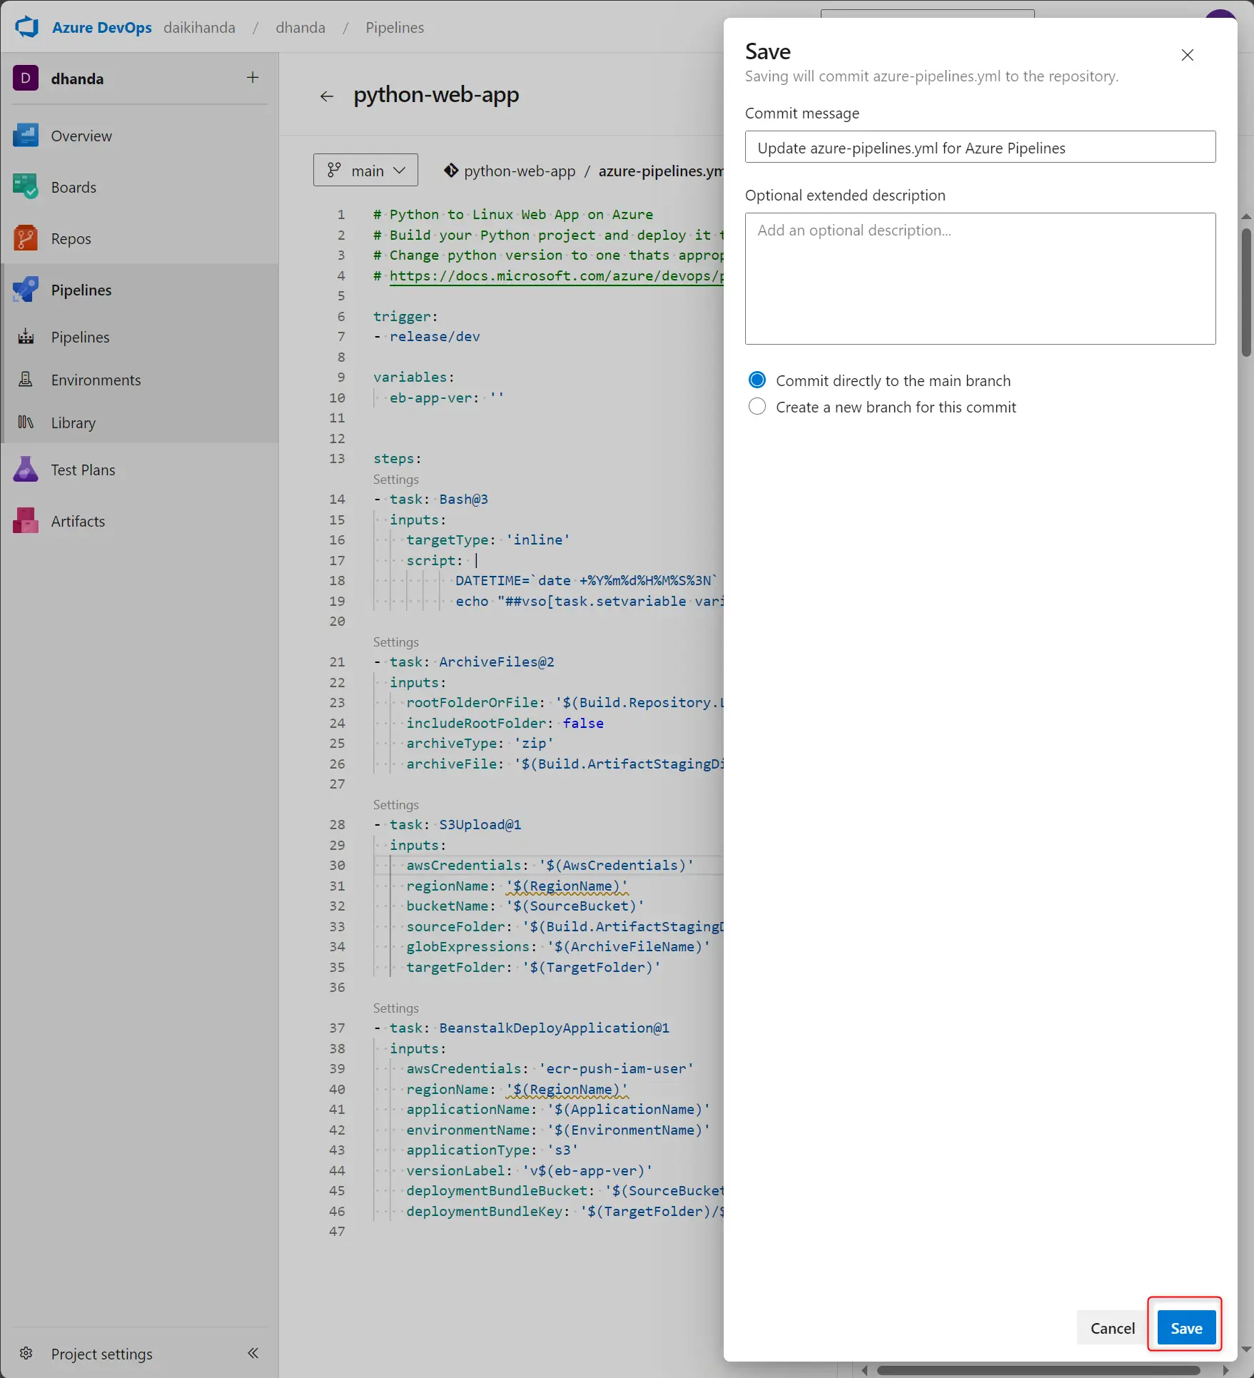This screenshot has width=1254, height=1378.
Task: Click the 'release/dev' text on line 7
Action: (x=434, y=336)
